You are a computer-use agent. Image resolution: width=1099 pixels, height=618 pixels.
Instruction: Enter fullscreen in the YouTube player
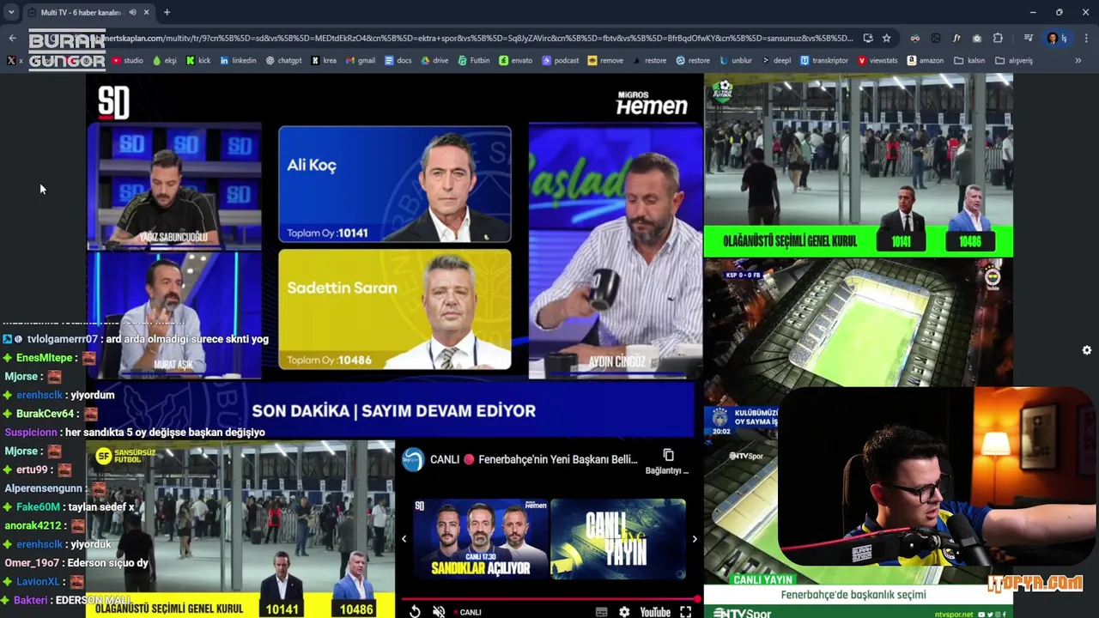[685, 612]
